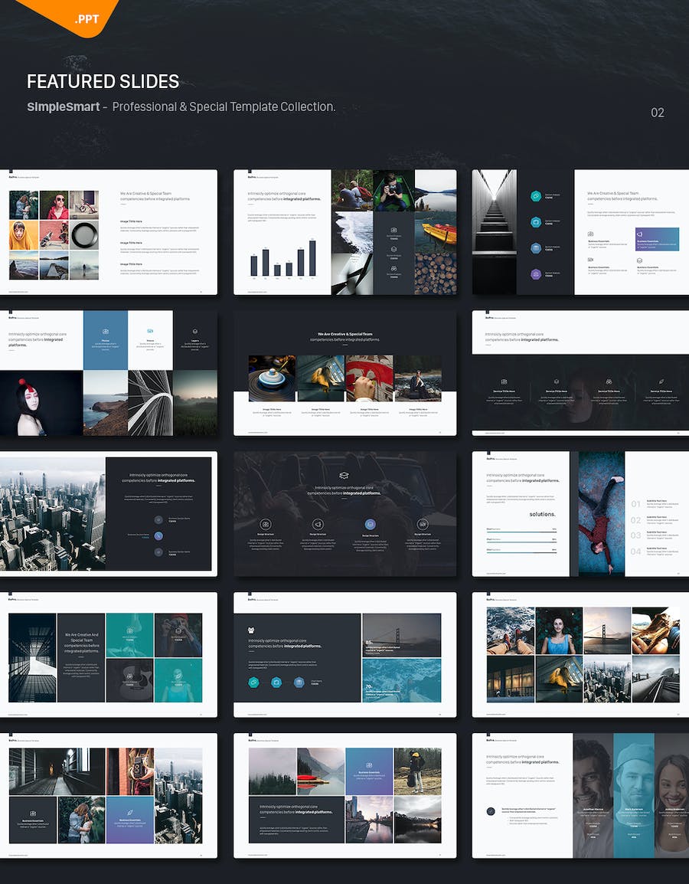Click the teal hexagon icon beside the staircase
Screen dimensions: 689x884
click(x=536, y=196)
